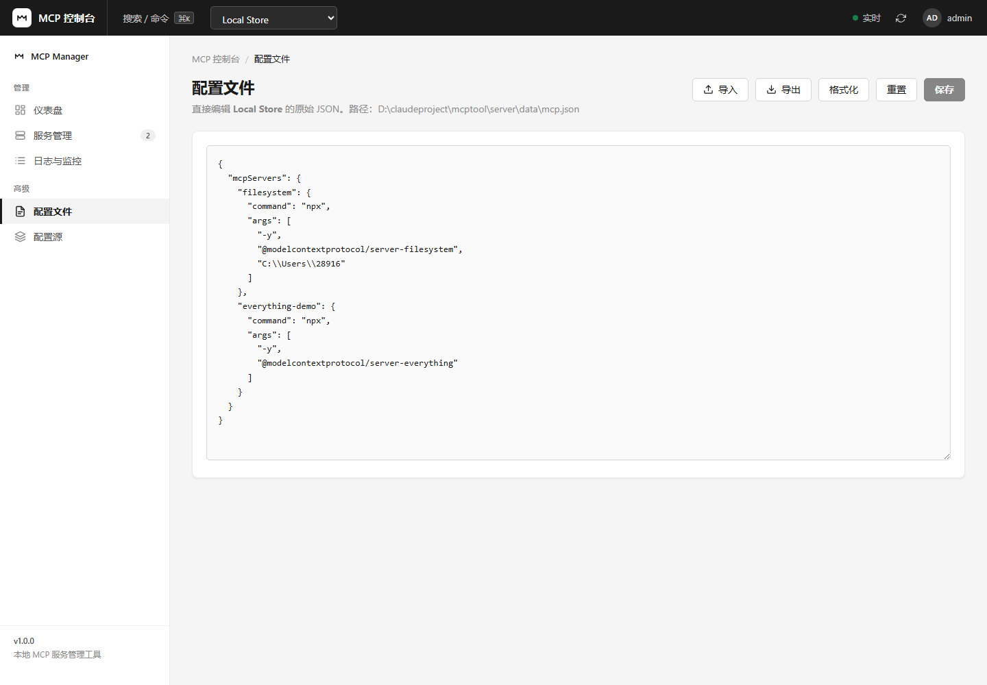Click the 配置文件 document icon
This screenshot has width=987, height=685.
pyautogui.click(x=20, y=212)
